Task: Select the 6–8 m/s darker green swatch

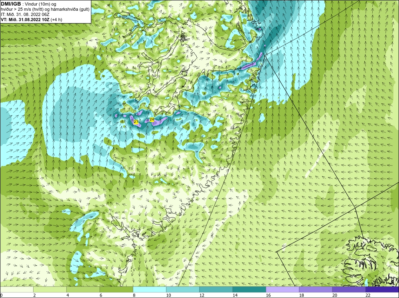Action: 116,289
